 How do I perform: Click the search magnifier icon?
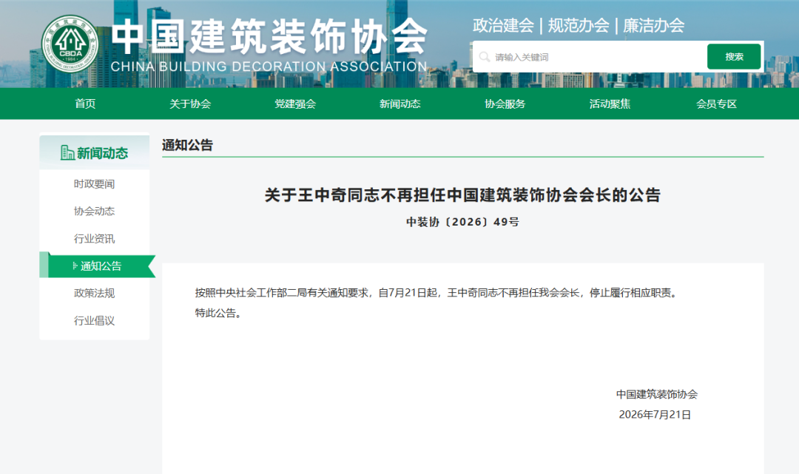485,57
